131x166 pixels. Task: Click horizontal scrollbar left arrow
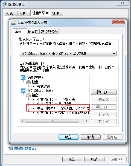[22, 121]
